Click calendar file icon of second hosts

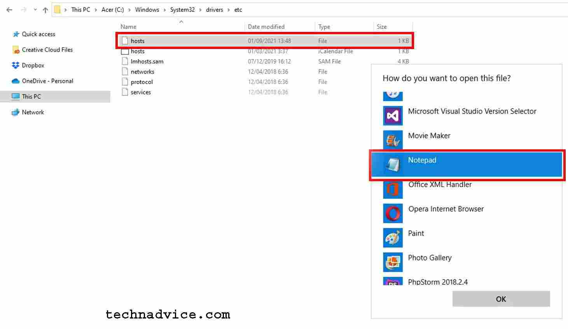point(125,51)
